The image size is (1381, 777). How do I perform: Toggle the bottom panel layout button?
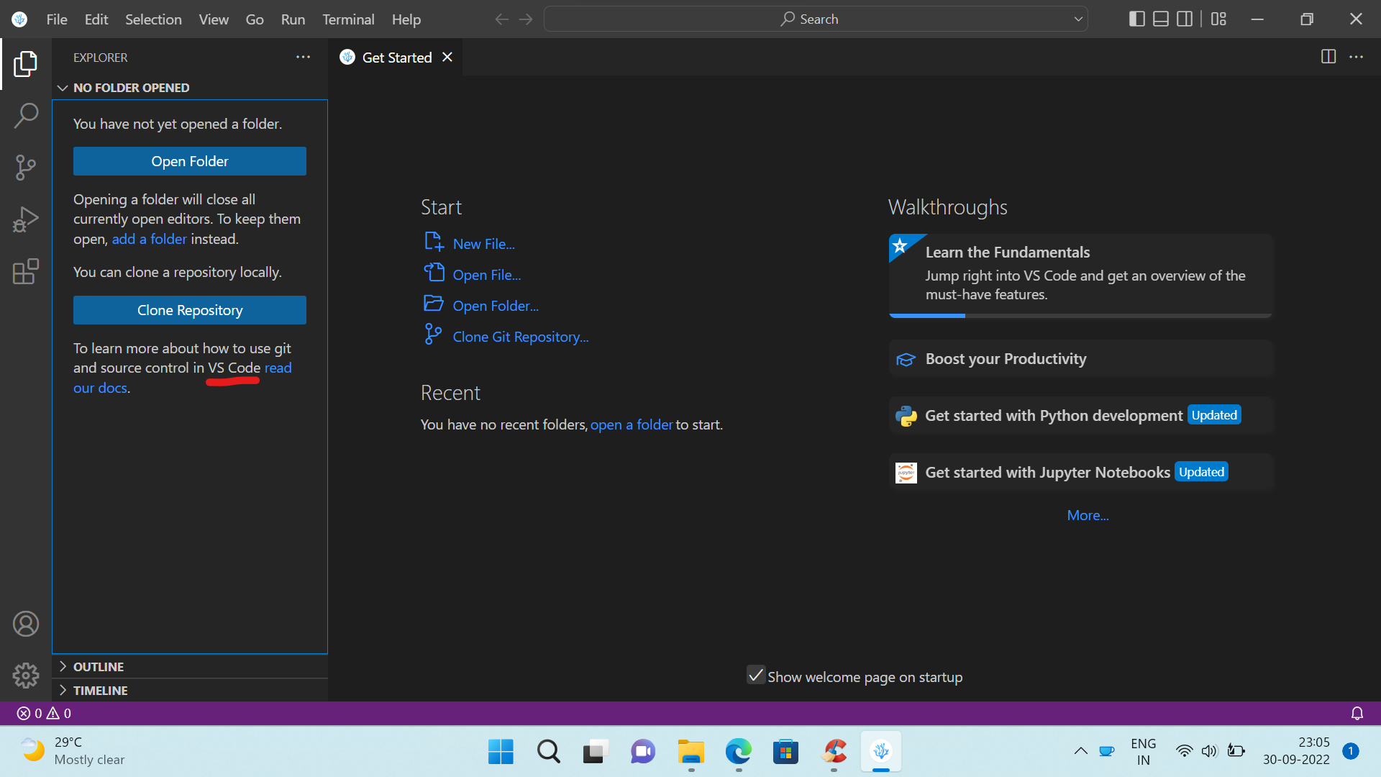tap(1160, 19)
